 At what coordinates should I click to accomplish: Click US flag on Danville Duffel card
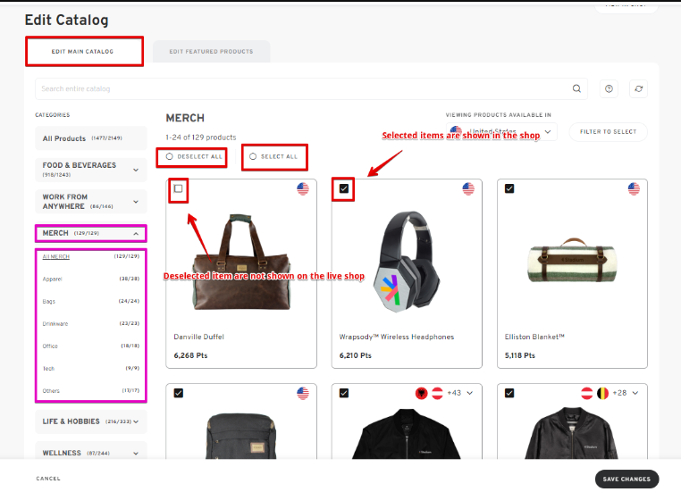tap(303, 188)
